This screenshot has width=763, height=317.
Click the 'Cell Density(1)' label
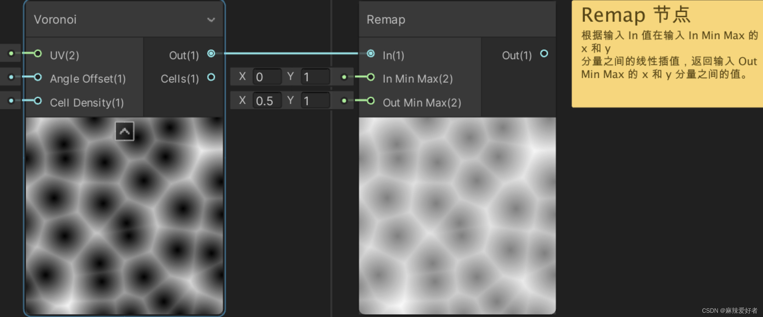[87, 103]
